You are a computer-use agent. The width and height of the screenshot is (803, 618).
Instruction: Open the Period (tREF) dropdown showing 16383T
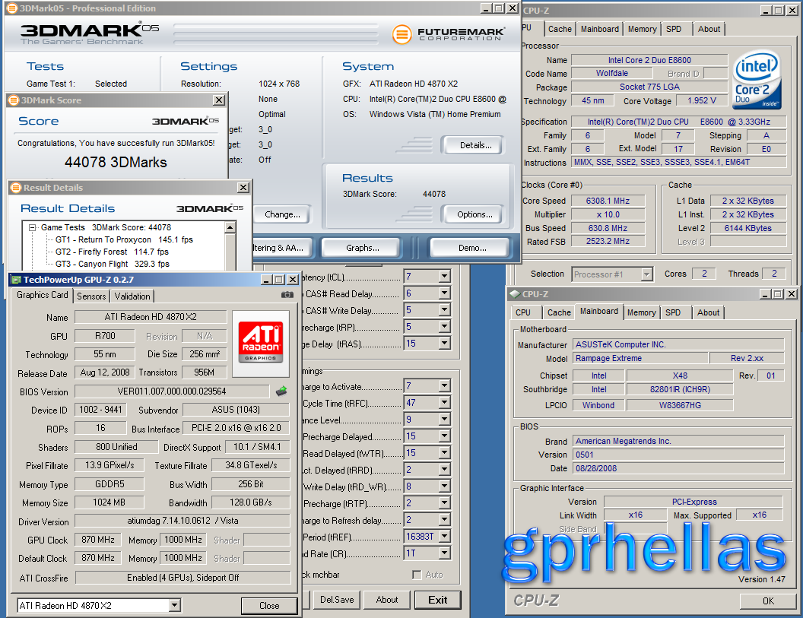click(444, 536)
